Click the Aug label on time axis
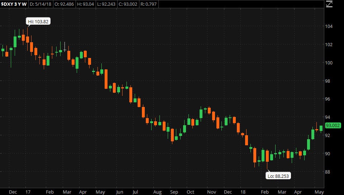 click(x=158, y=192)
